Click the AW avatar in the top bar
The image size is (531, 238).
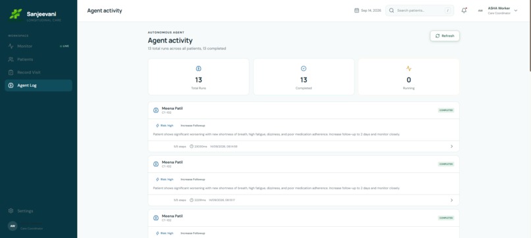tap(480, 11)
